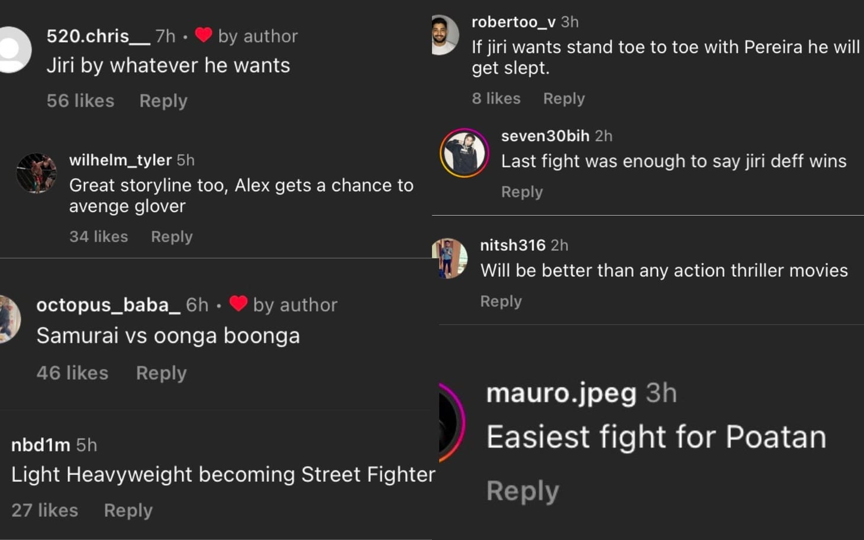This screenshot has height=540, width=864.
Task: Open the 34 likes list for wilhelm_tyler
Action: pos(98,236)
